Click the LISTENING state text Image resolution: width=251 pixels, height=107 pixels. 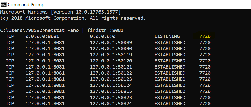pos(167,36)
